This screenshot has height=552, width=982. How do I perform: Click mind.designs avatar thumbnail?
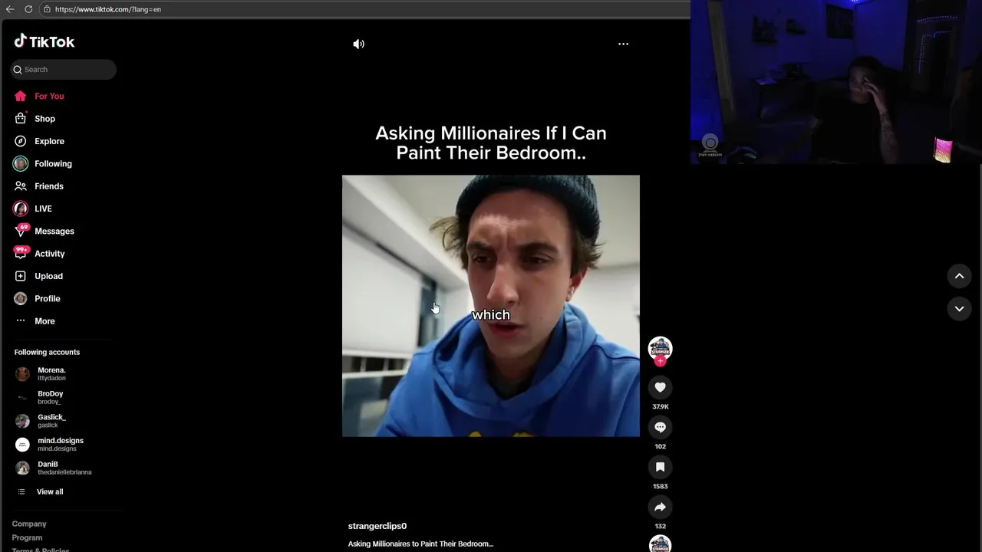[x=23, y=445]
